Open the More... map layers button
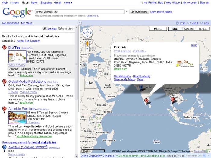This screenshot has height=158, width=211. coord(158,29)
